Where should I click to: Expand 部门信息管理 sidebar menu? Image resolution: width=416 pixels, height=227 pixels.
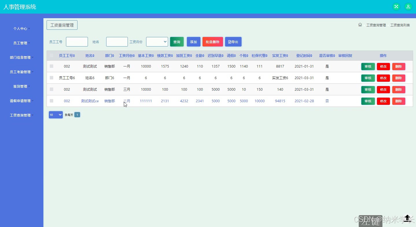(x=22, y=57)
